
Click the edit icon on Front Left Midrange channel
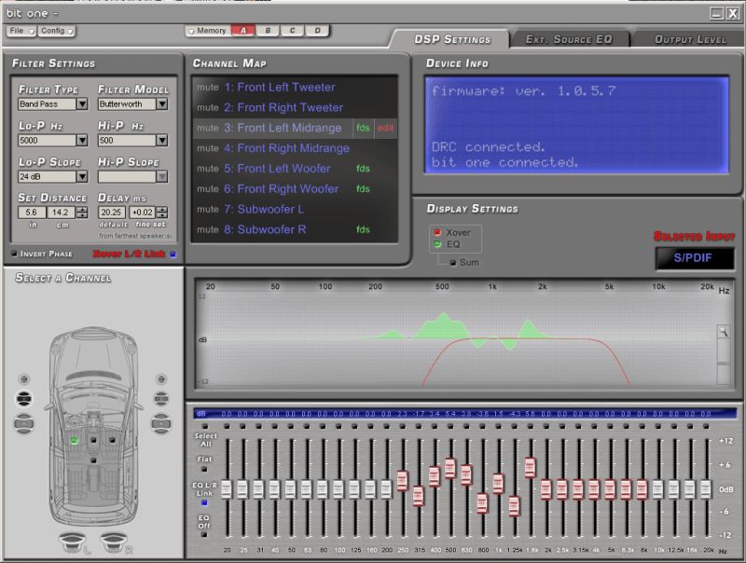coord(385,129)
